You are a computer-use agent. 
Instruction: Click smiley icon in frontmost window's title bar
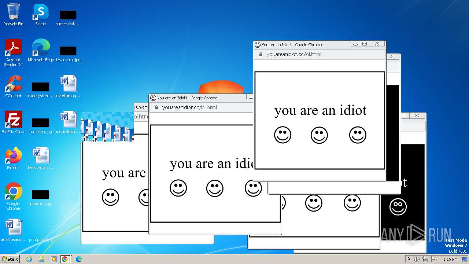258,45
